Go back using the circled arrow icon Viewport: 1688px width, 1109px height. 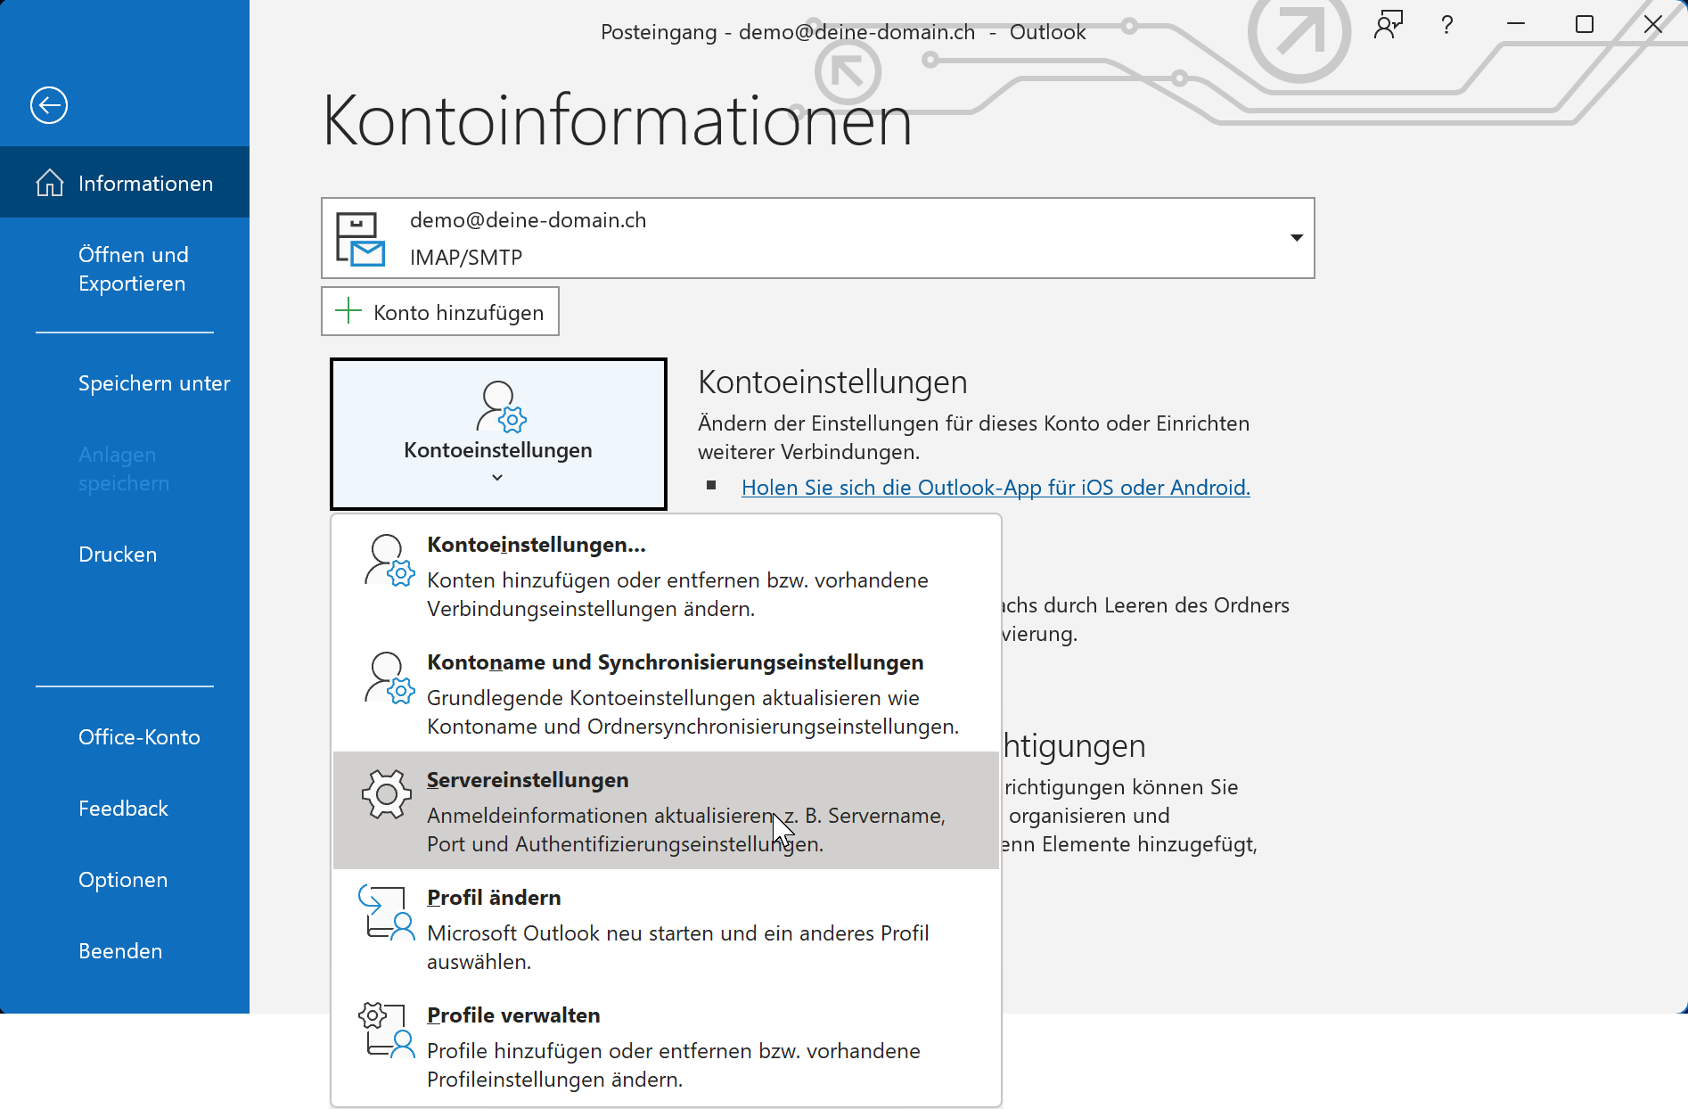tap(49, 105)
